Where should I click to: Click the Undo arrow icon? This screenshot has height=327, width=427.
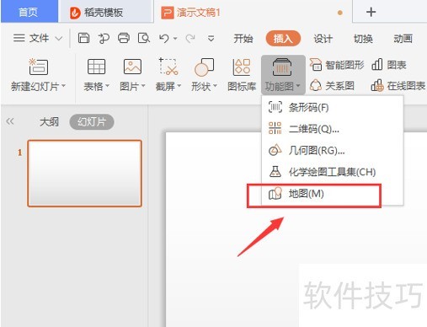(x=164, y=38)
